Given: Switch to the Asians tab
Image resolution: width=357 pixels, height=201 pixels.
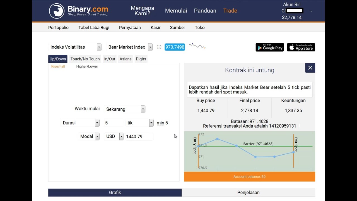Looking at the screenshot, I should [x=126, y=59].
